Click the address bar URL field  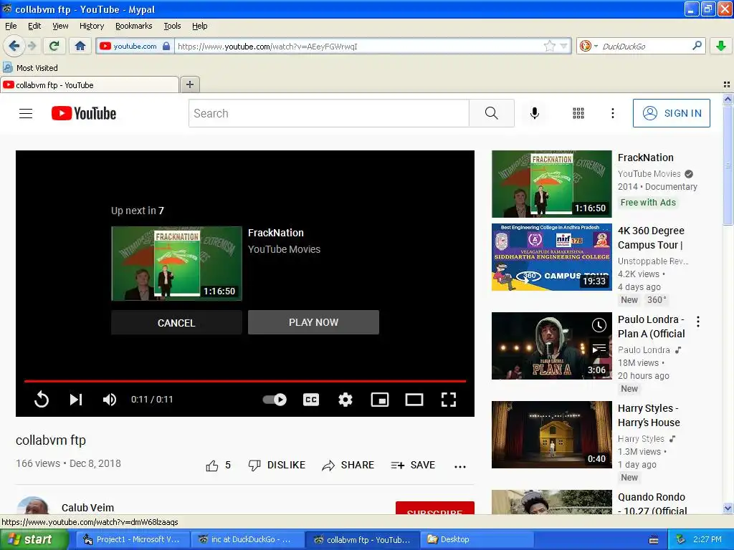358,46
